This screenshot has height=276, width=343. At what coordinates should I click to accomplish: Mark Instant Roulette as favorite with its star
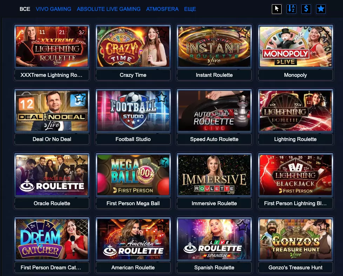click(x=243, y=33)
